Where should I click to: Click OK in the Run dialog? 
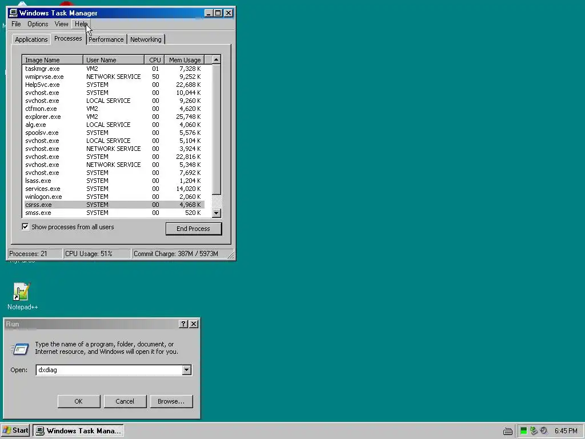click(x=78, y=401)
